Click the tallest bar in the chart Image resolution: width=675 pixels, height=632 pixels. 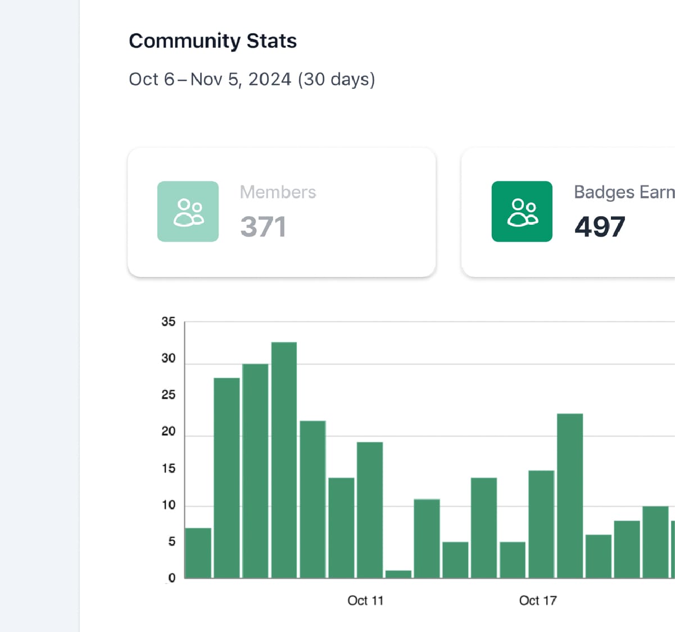pyautogui.click(x=284, y=460)
